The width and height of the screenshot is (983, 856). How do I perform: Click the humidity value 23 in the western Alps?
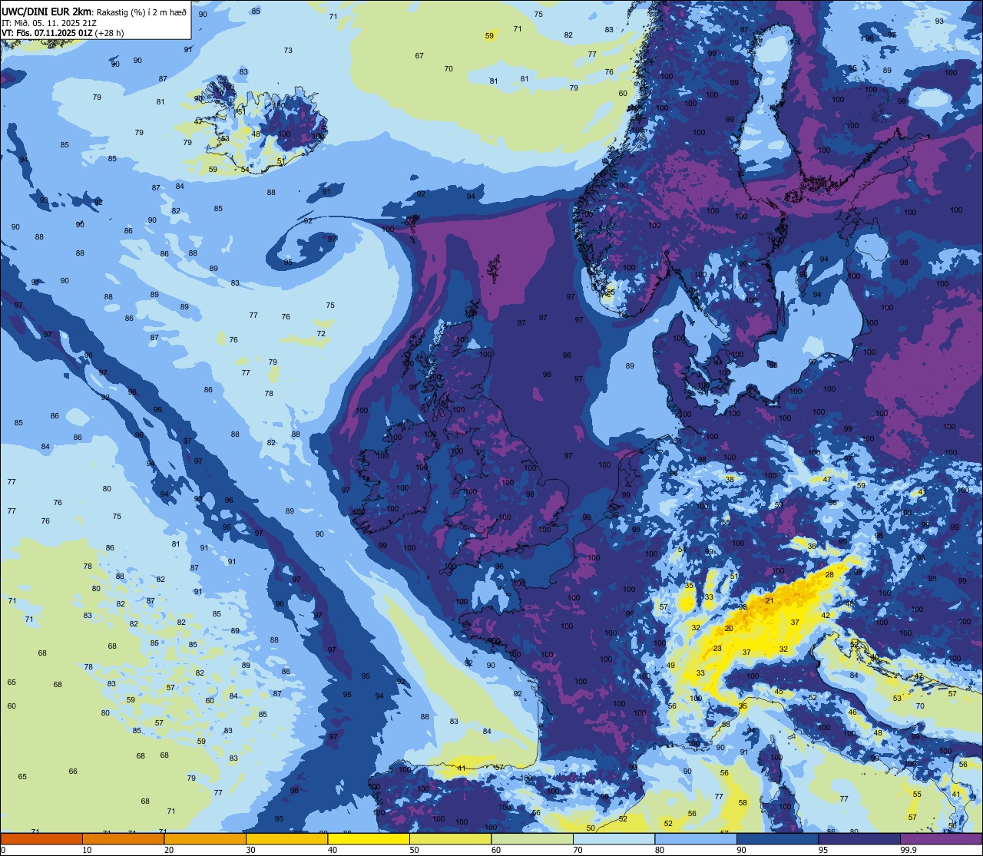point(717,649)
